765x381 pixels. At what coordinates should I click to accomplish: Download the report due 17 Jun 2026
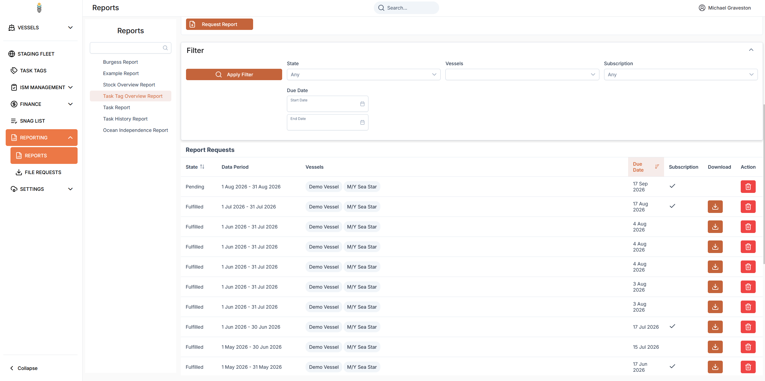(715, 367)
